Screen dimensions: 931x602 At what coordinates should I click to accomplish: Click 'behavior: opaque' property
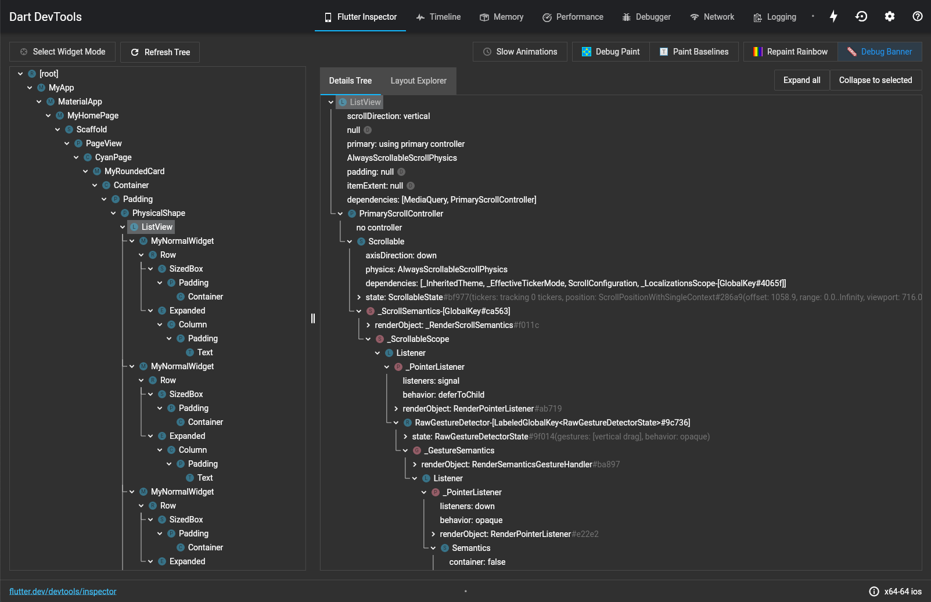[x=471, y=520]
